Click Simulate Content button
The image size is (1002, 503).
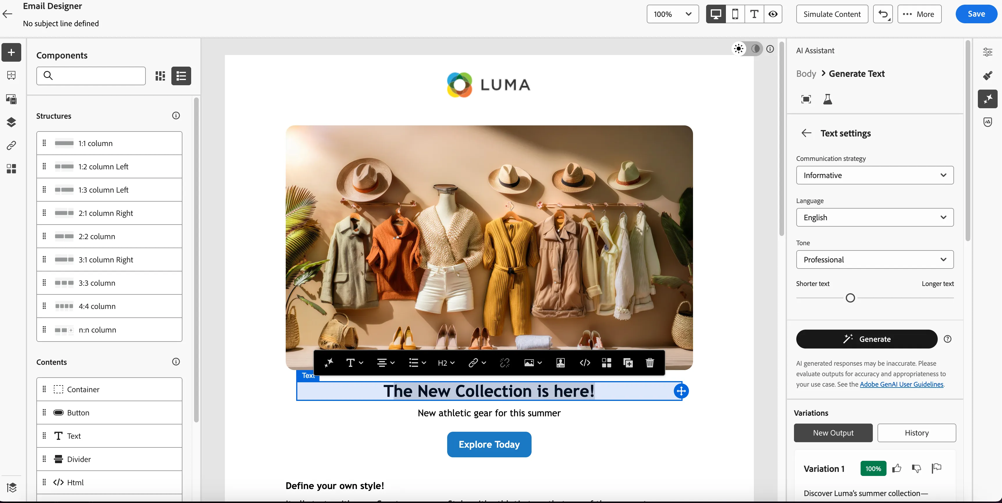(832, 14)
